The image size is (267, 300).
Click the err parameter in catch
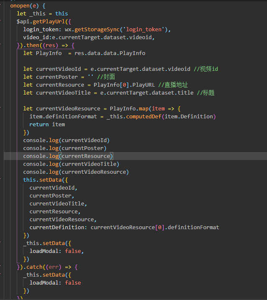(53, 267)
